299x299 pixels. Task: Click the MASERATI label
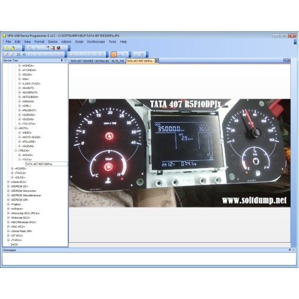click(30, 93)
